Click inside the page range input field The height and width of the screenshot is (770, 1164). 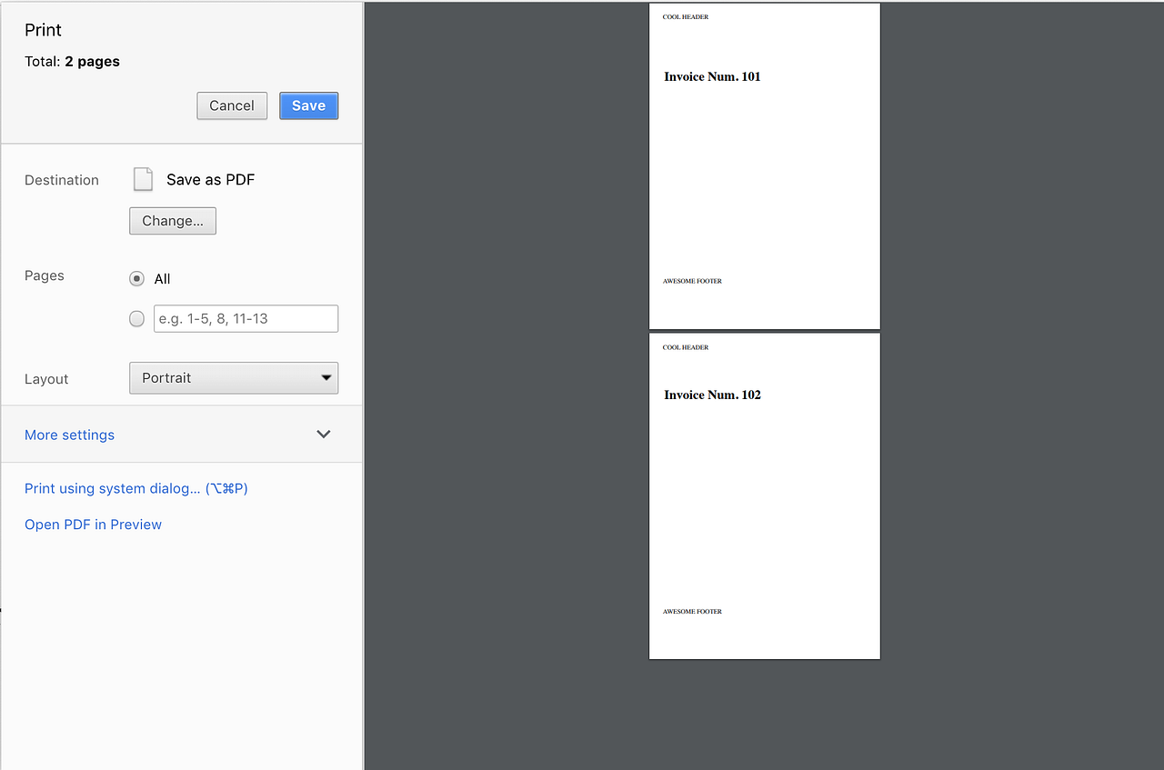(246, 318)
